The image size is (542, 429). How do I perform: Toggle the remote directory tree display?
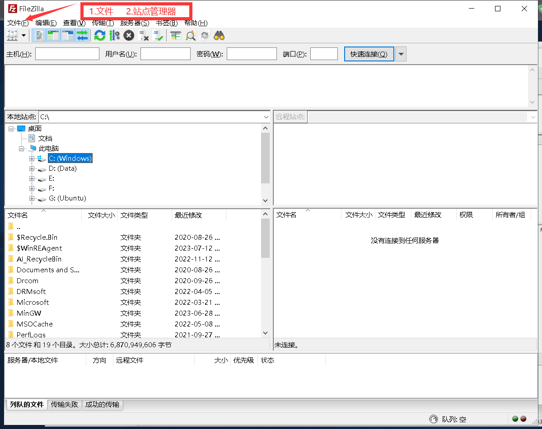pos(68,35)
